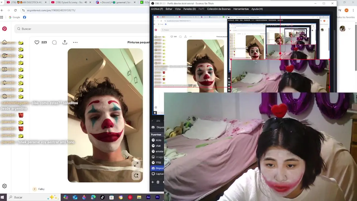Mute the Dyland & Lenny tab audio icon
This screenshot has width=357, height=201.
[86, 3]
